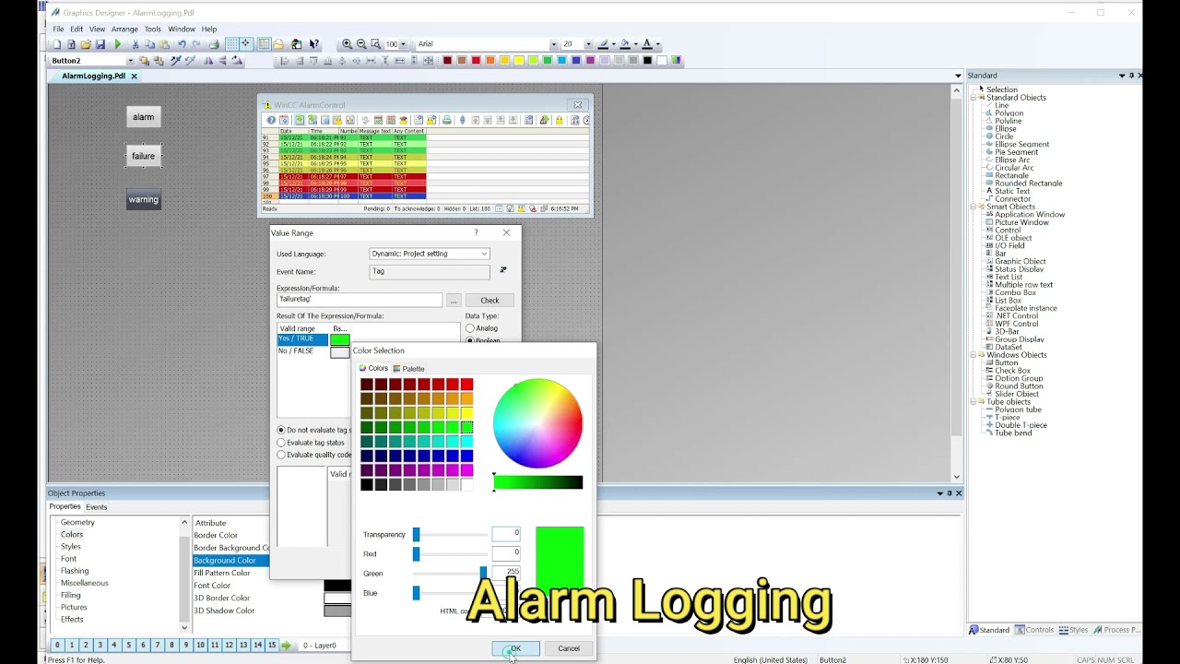
Task: Select Do not evaluate tag status
Action: click(281, 430)
